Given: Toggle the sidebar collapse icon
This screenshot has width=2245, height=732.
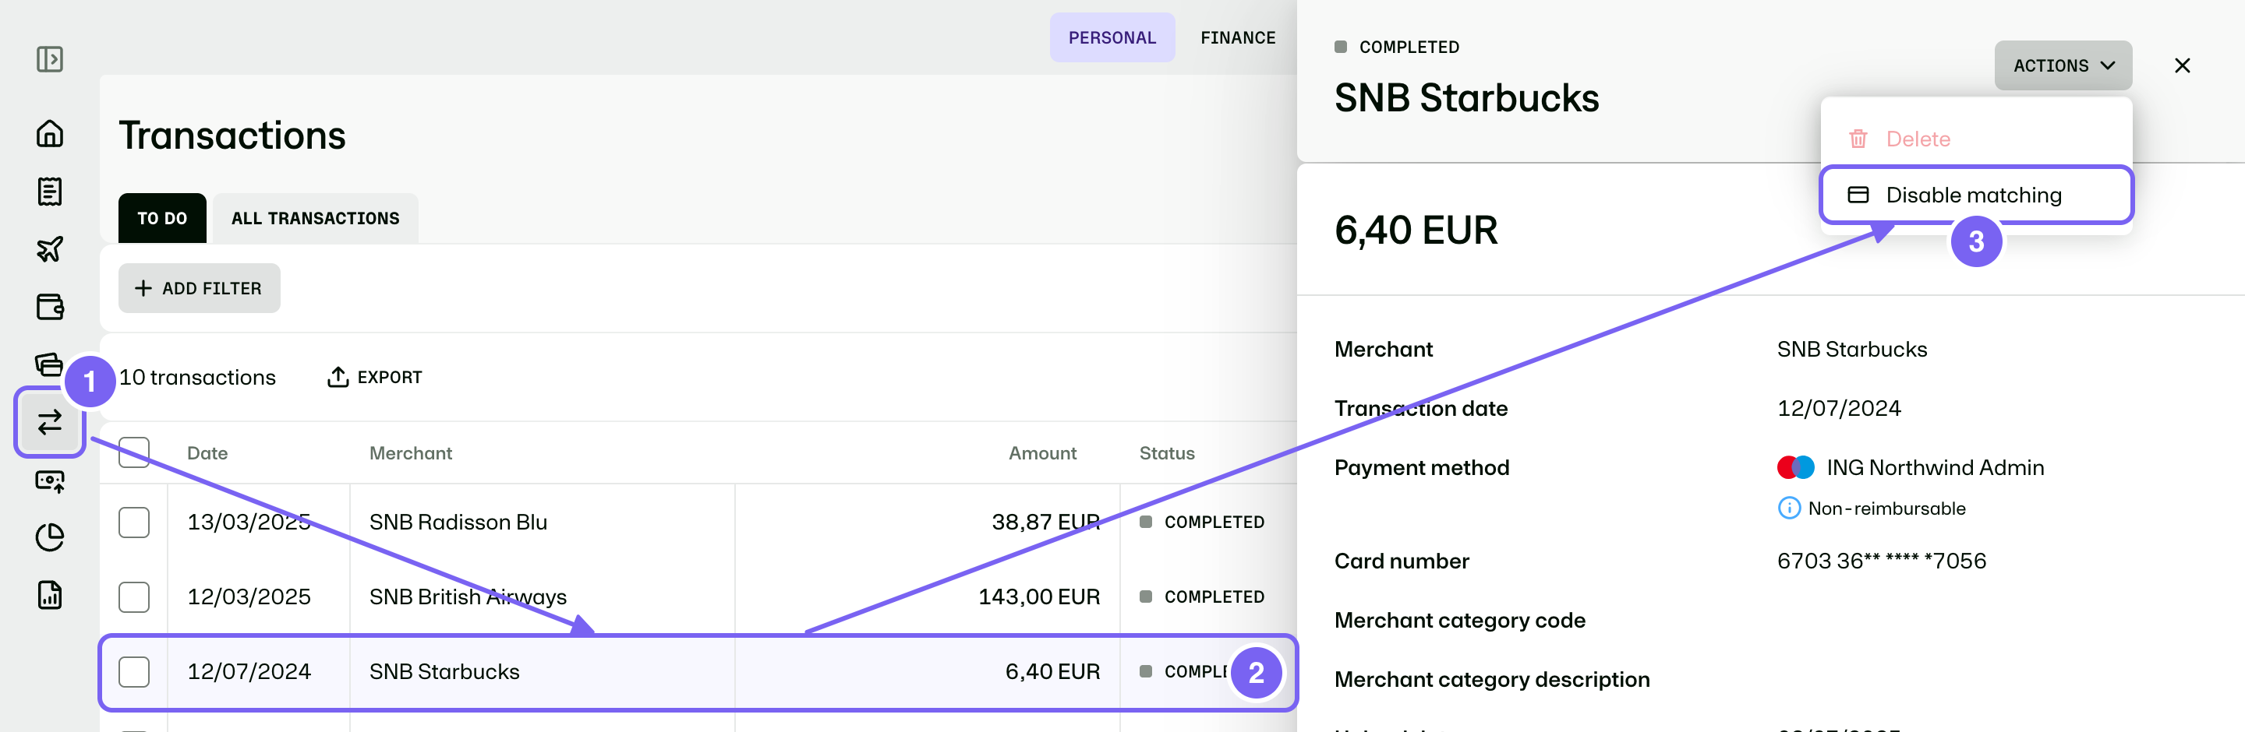Looking at the screenshot, I should click(x=50, y=59).
